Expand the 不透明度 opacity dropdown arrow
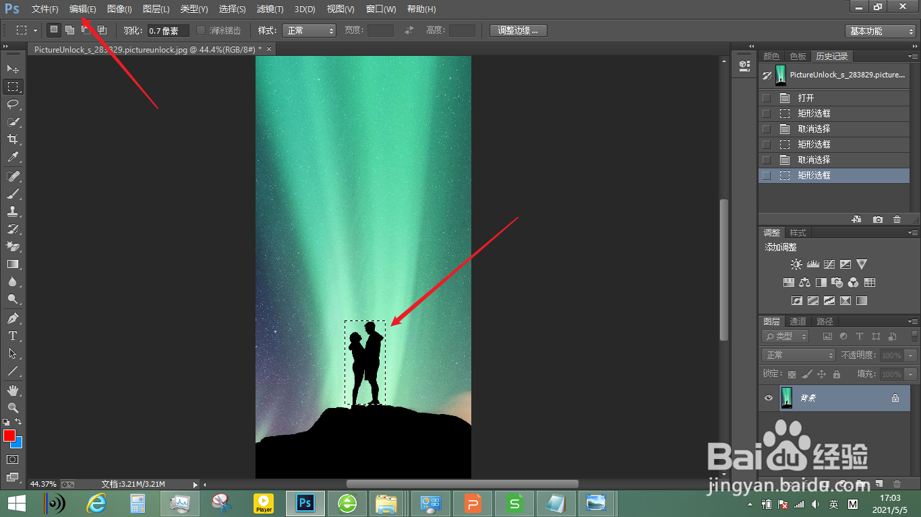Image resolution: width=921 pixels, height=517 pixels. 911,355
